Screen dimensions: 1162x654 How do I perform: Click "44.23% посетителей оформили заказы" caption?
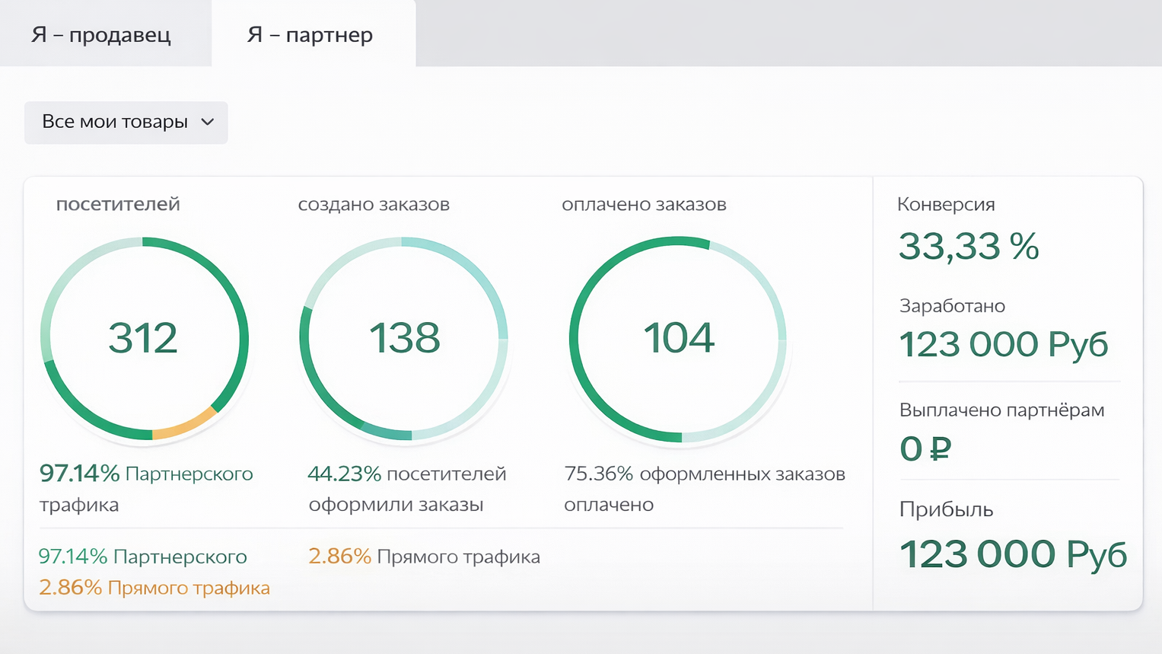pyautogui.click(x=406, y=488)
